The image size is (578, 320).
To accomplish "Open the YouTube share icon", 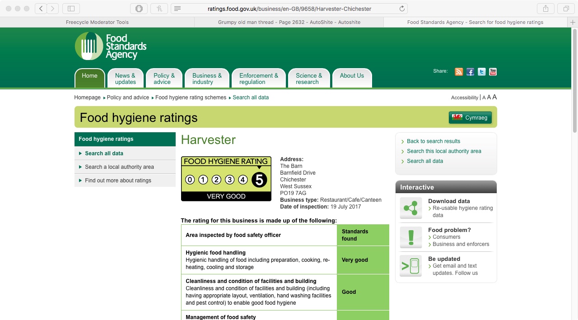I will coord(493,72).
